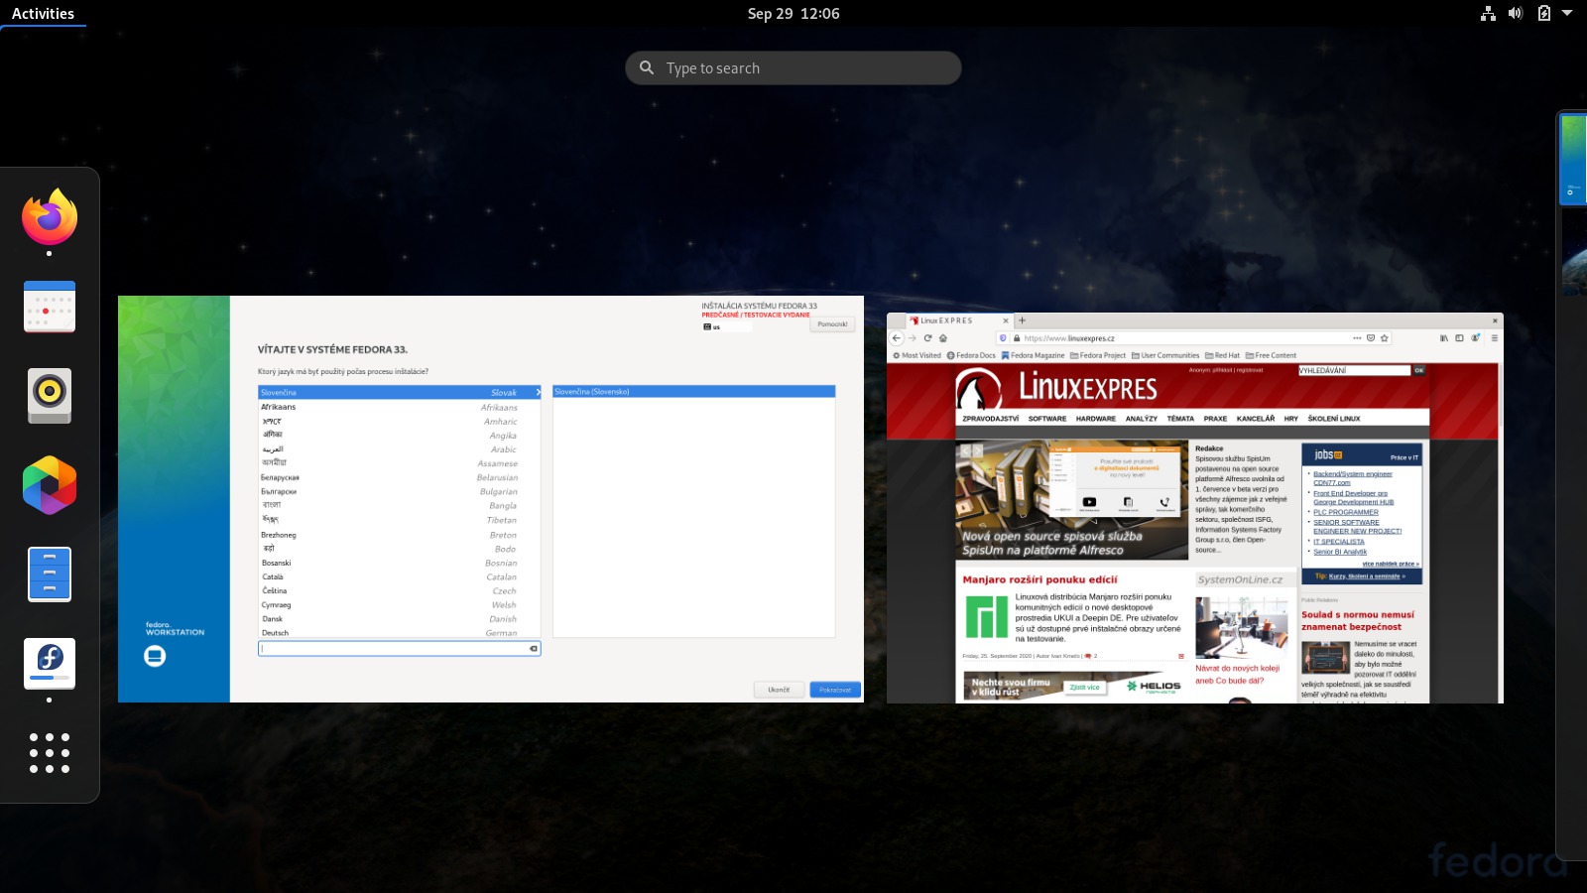
Task: Open the colorful hexagon Photos dock icon
Action: 50,485
